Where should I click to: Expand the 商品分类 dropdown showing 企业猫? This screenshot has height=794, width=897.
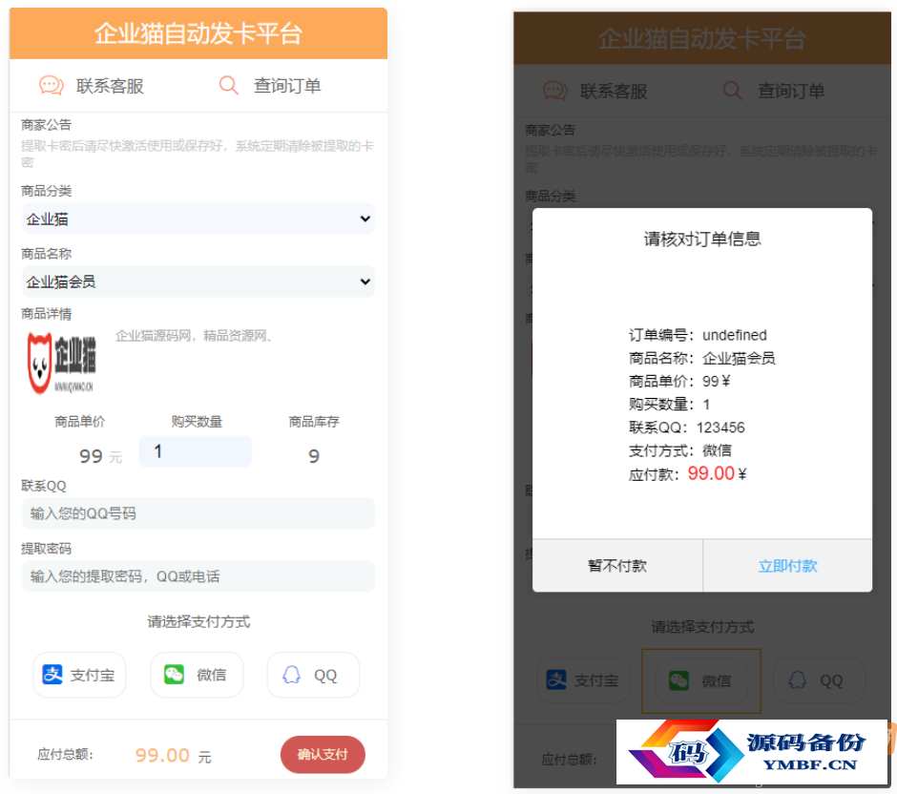click(x=198, y=219)
